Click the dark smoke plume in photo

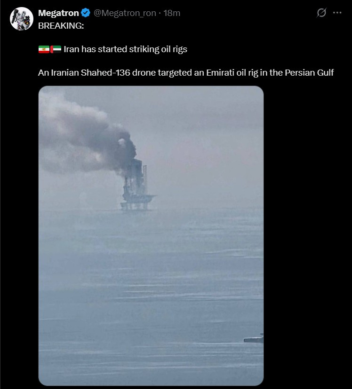point(87,139)
